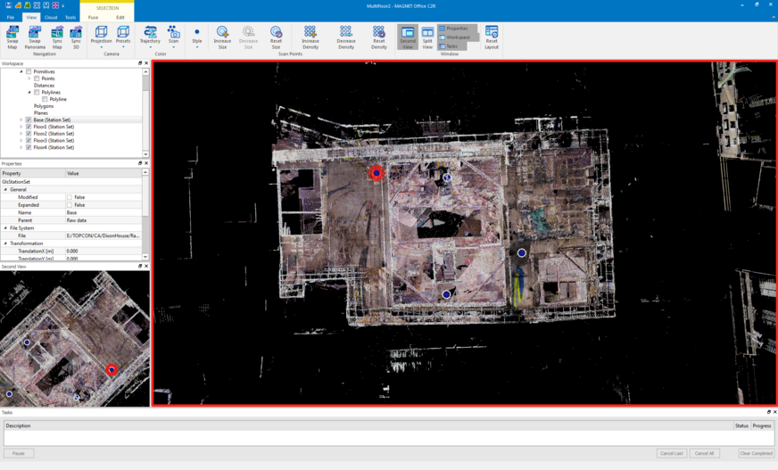Switch to the Cloud ribbon tab
The height and width of the screenshot is (470, 778).
(51, 17)
